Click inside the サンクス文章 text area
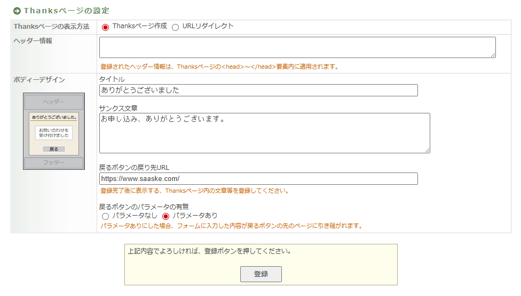 (264, 133)
